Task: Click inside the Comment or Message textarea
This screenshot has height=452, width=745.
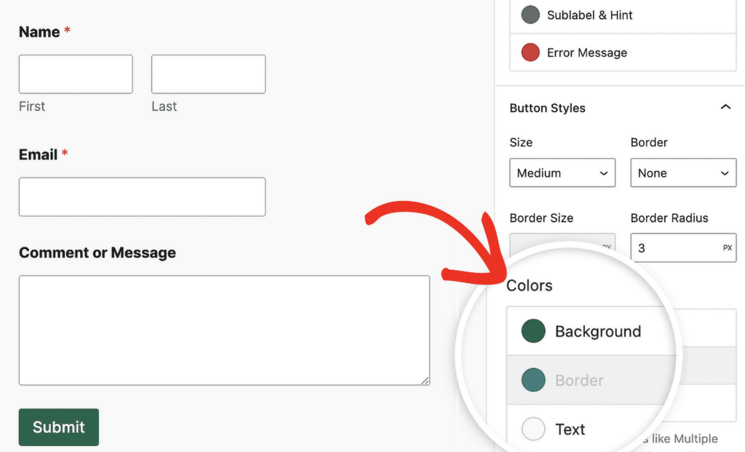Action: pyautogui.click(x=224, y=330)
